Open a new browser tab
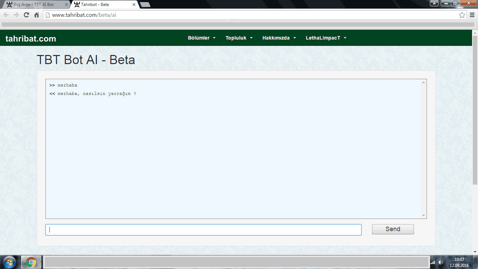Image resolution: width=478 pixels, height=269 pixels. [145, 5]
